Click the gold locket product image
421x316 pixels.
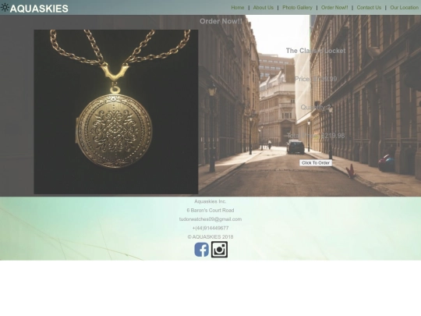116,112
